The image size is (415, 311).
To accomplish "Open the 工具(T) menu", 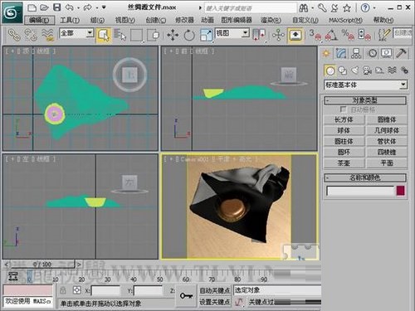I will [x=70, y=20].
